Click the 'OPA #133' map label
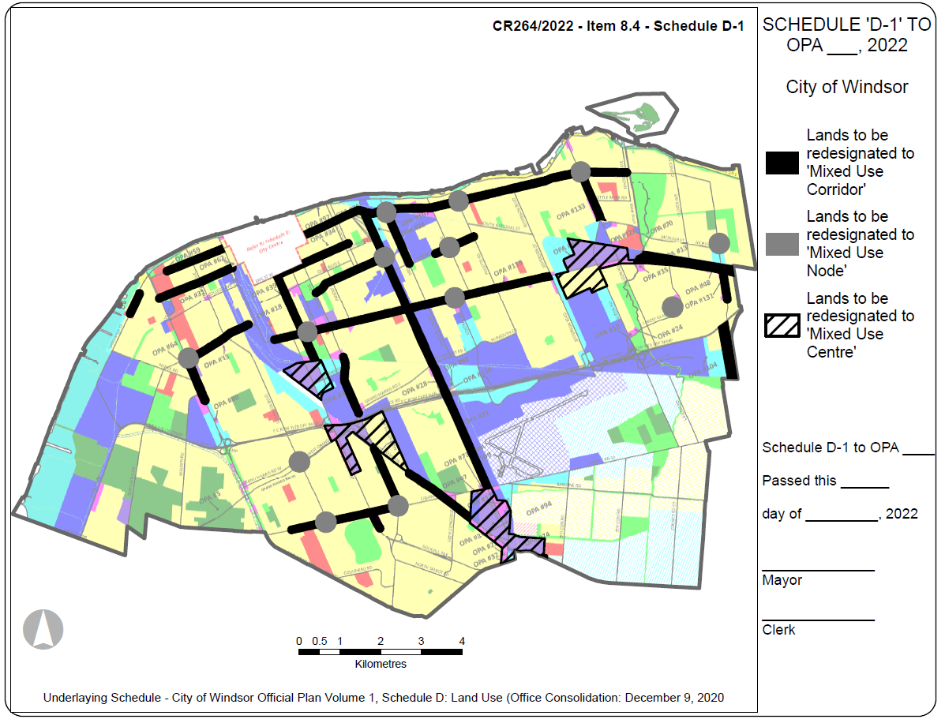 (x=569, y=212)
